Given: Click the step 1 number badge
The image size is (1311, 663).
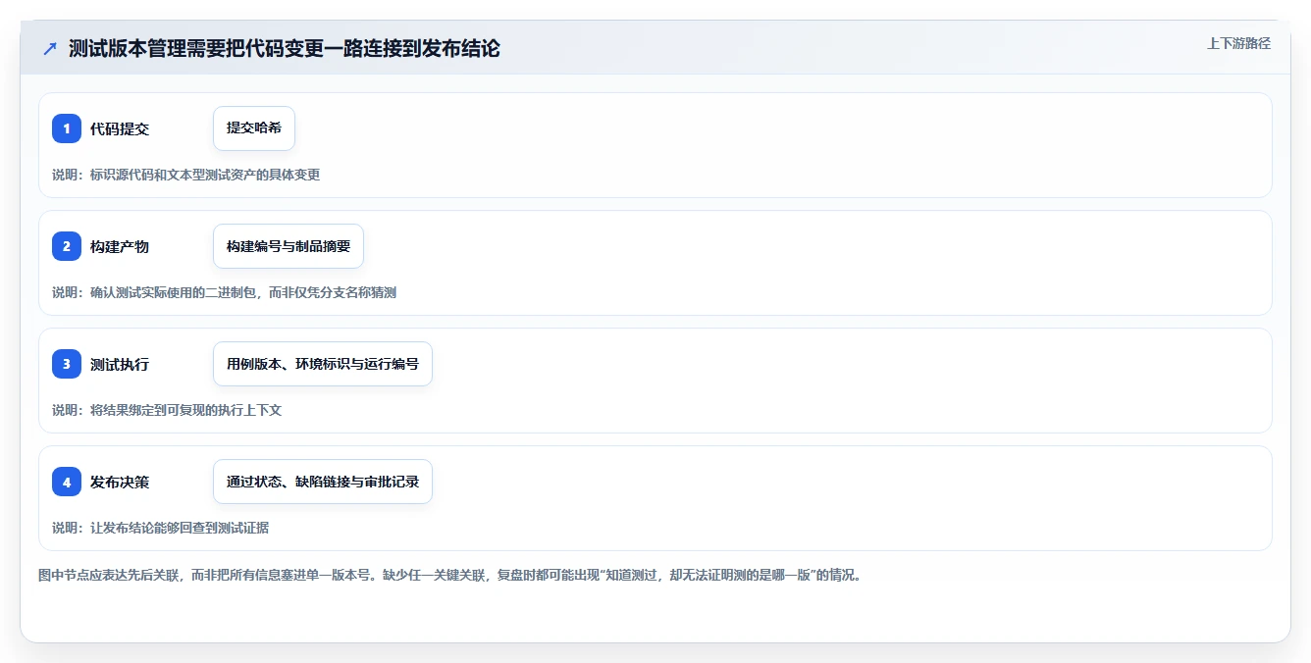Looking at the screenshot, I should (67, 128).
